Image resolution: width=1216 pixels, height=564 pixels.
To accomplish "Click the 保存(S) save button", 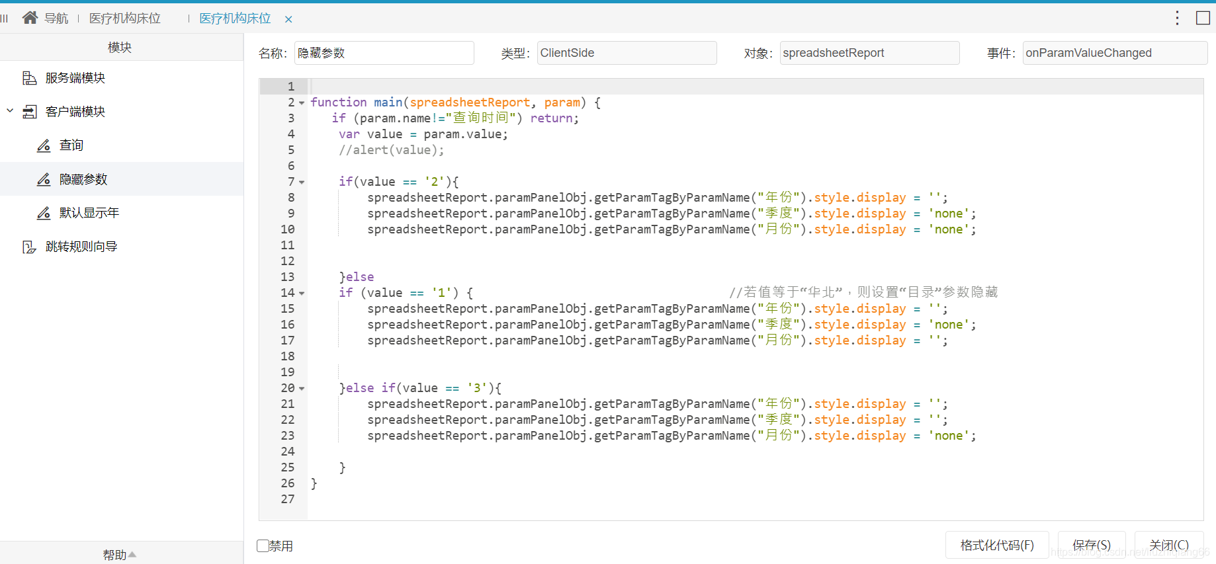I will 1092,545.
